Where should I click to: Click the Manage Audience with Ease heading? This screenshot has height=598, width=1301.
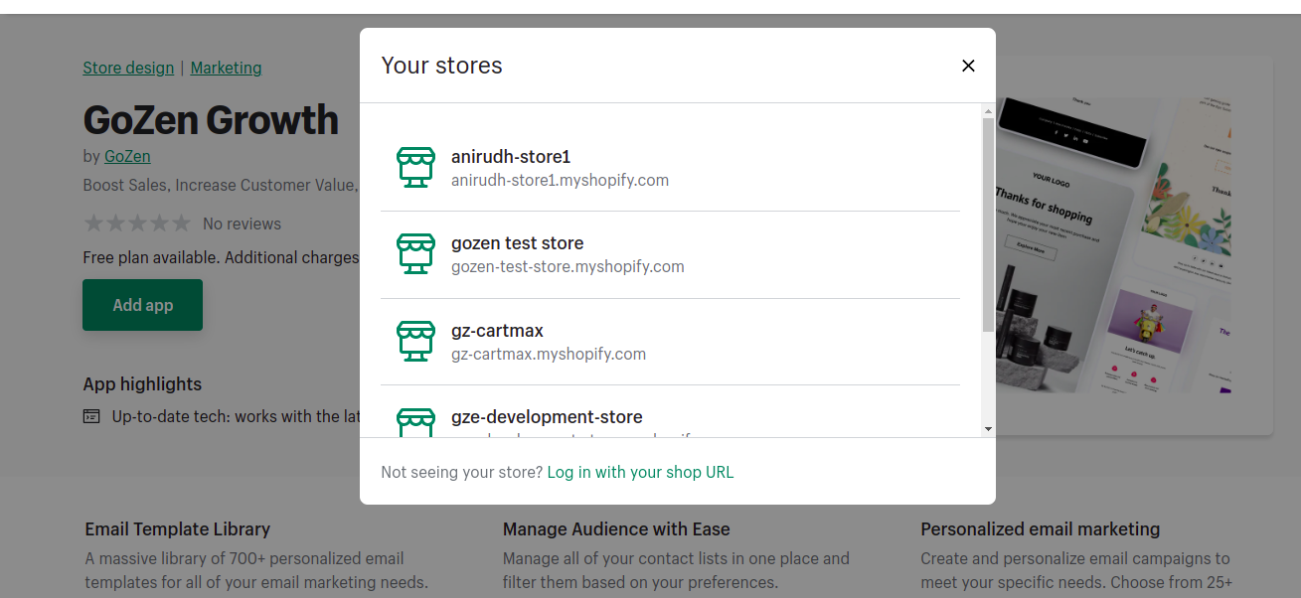(x=616, y=529)
